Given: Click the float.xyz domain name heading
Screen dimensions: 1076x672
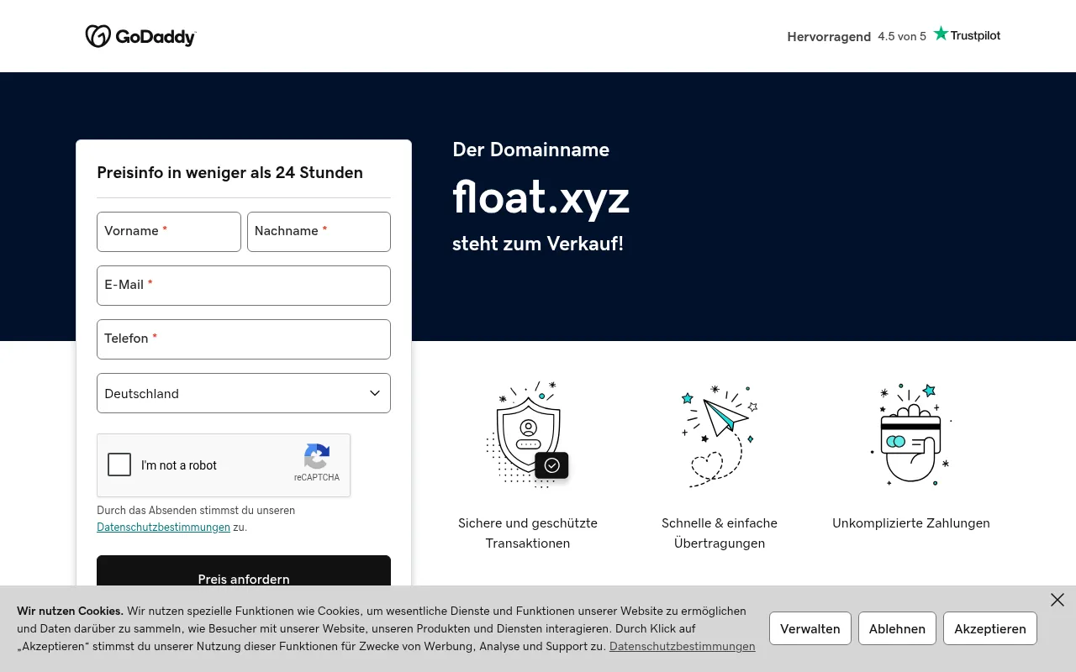Looking at the screenshot, I should tap(541, 198).
